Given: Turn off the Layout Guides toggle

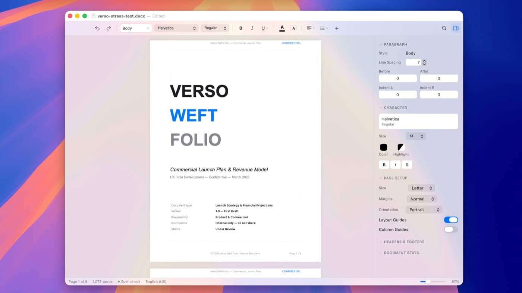Looking at the screenshot, I should click(x=451, y=219).
